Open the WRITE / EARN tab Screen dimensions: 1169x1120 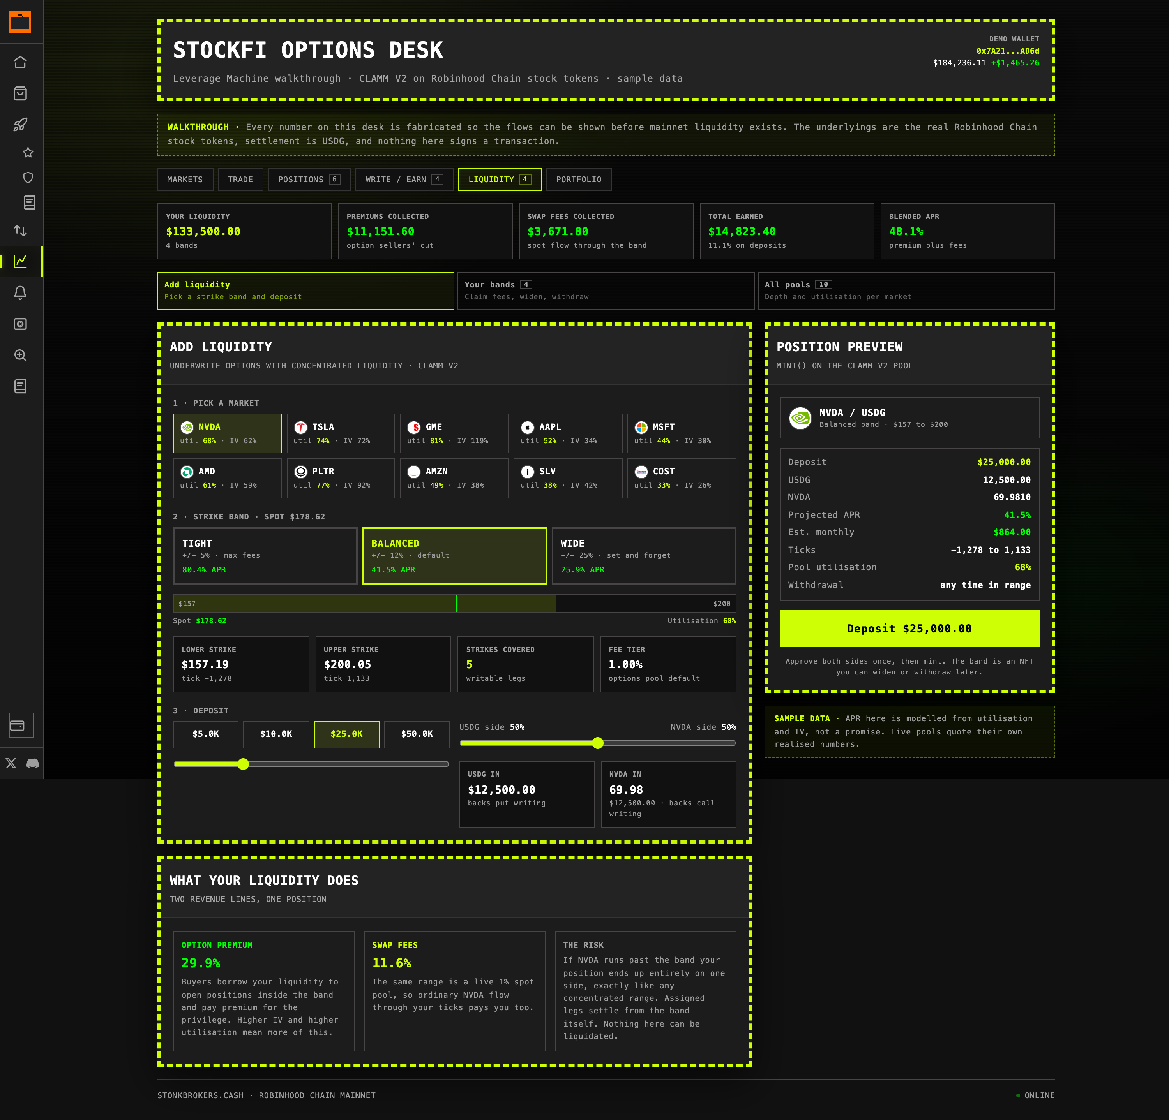[404, 180]
